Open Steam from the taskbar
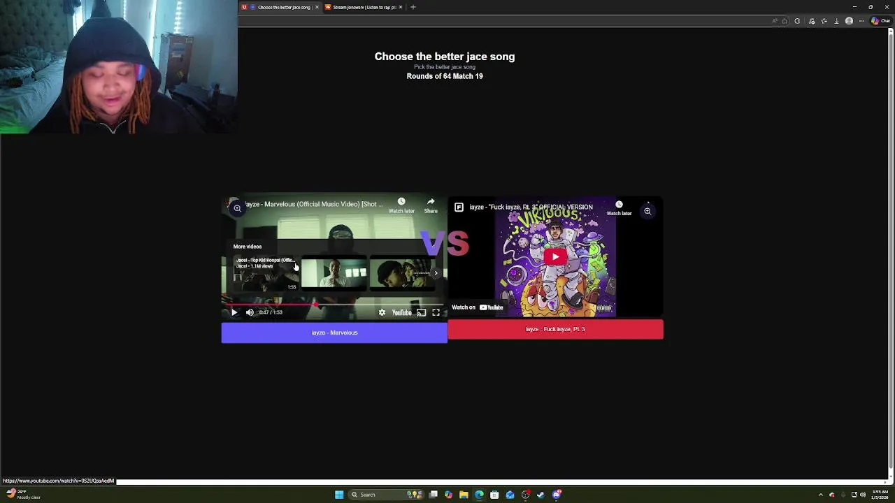Screen dimensions: 895x503 click(540, 495)
